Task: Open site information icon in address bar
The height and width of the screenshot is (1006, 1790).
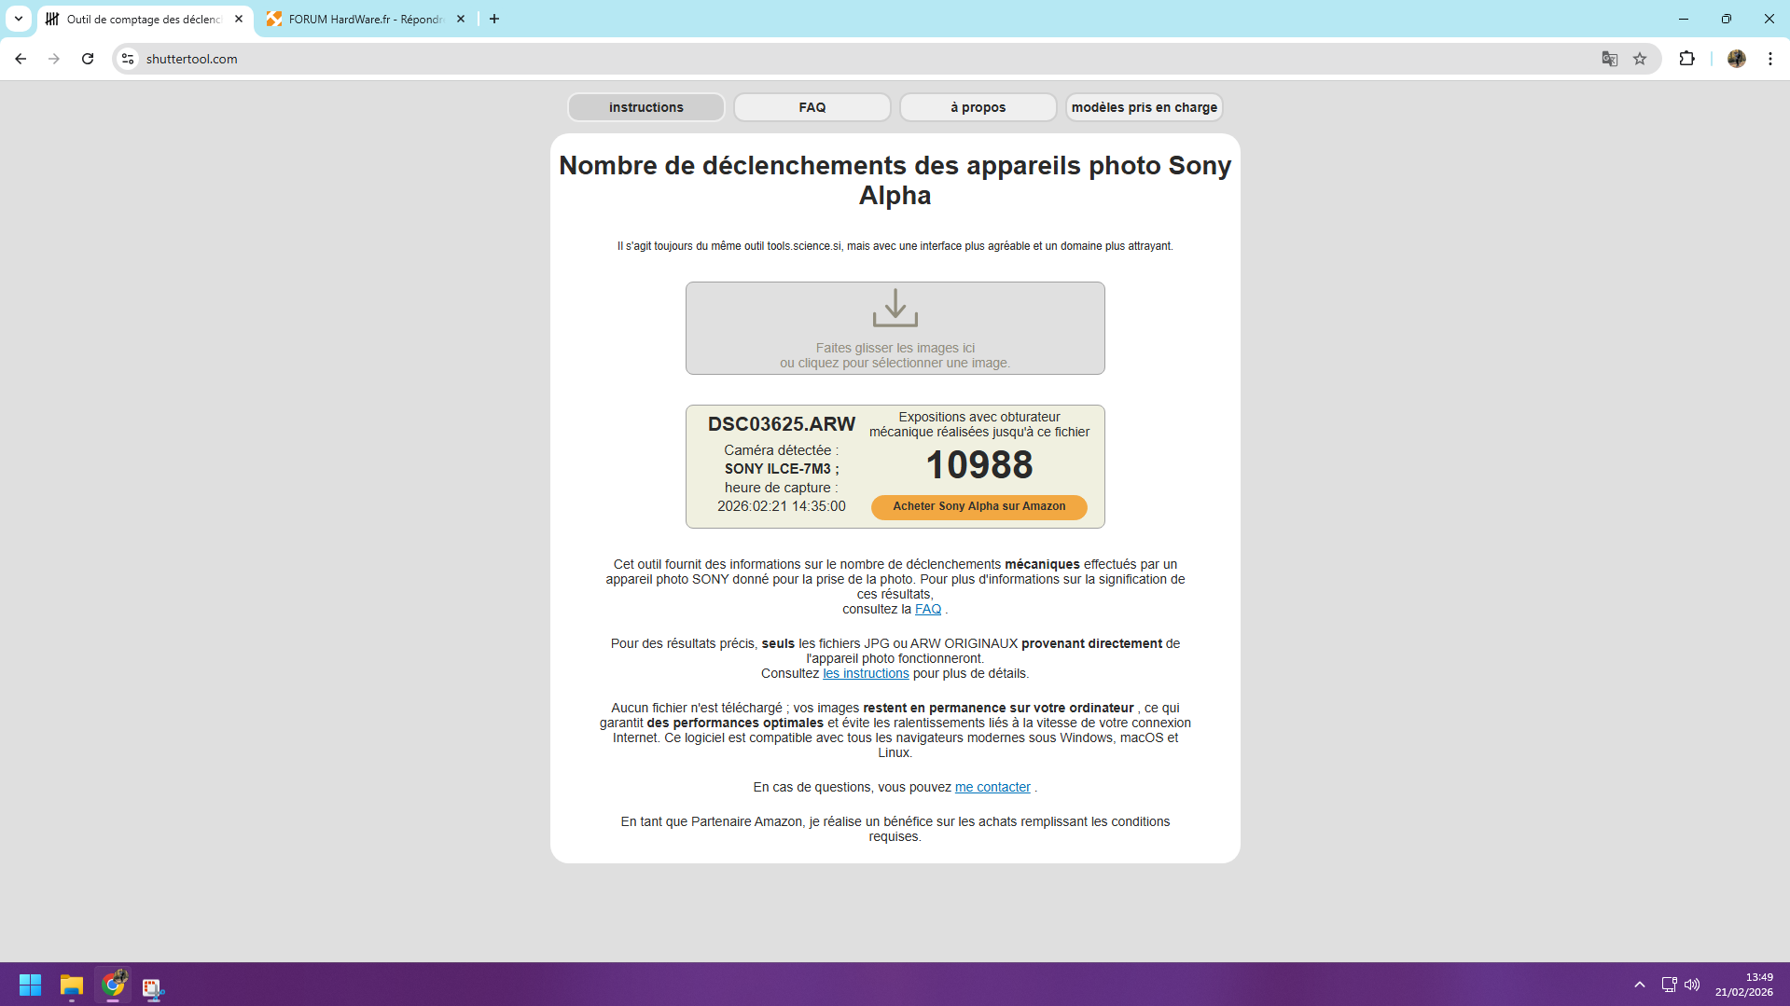Action: [x=128, y=59]
